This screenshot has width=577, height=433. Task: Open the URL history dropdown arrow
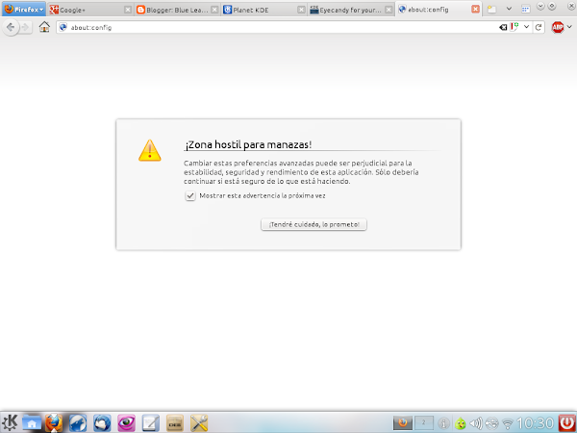click(527, 27)
